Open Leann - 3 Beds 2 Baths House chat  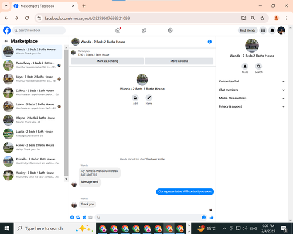pos(32,106)
